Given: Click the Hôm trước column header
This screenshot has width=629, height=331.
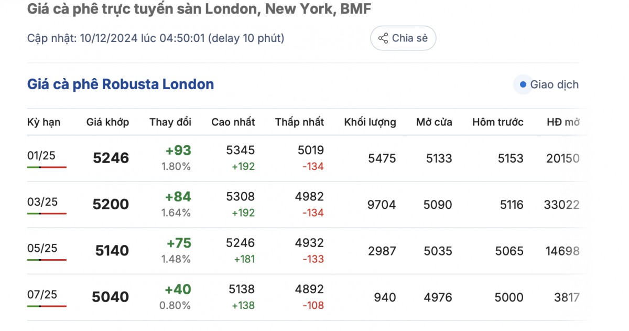Looking at the screenshot, I should click(498, 122).
